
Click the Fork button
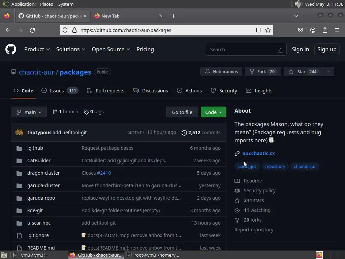pyautogui.click(x=263, y=71)
